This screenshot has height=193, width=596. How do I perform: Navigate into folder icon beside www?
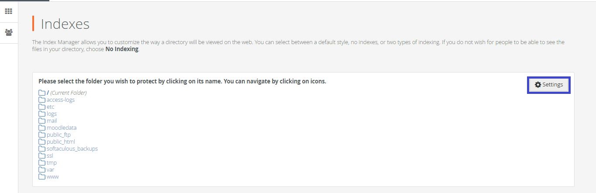click(42, 176)
